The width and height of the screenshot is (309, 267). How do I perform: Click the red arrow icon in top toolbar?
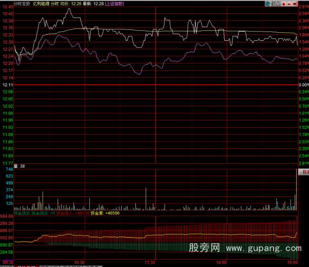click(x=295, y=4)
